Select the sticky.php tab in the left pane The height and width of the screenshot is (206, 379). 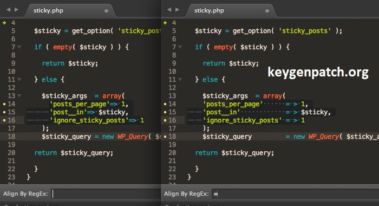(x=70, y=10)
